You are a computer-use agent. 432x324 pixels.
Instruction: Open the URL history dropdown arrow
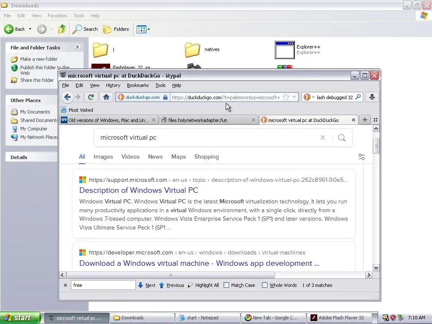294,97
